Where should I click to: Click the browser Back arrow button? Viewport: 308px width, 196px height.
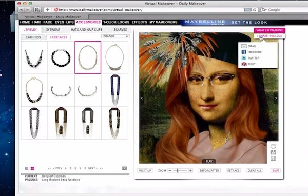pos(21,10)
